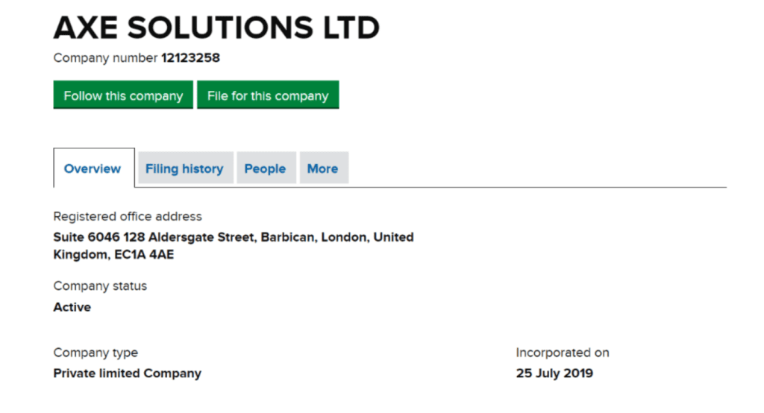764x413 pixels.
Task: Open the People tab
Action: pyautogui.click(x=265, y=168)
